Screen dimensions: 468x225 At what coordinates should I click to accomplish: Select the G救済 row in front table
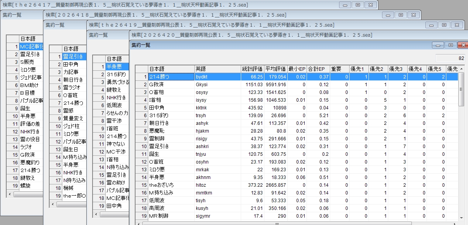(x=171, y=84)
